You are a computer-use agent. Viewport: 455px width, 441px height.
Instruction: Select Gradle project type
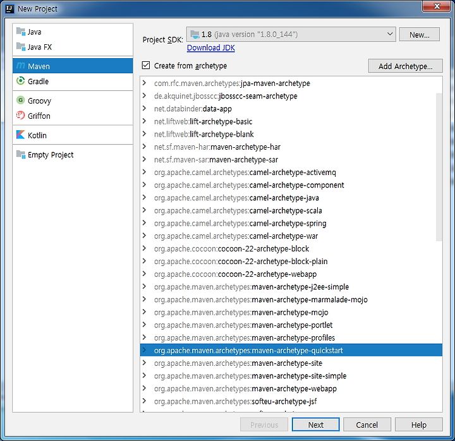(73, 81)
